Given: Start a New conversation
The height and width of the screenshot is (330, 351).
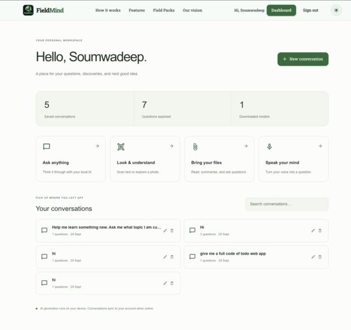Looking at the screenshot, I should click(x=303, y=59).
